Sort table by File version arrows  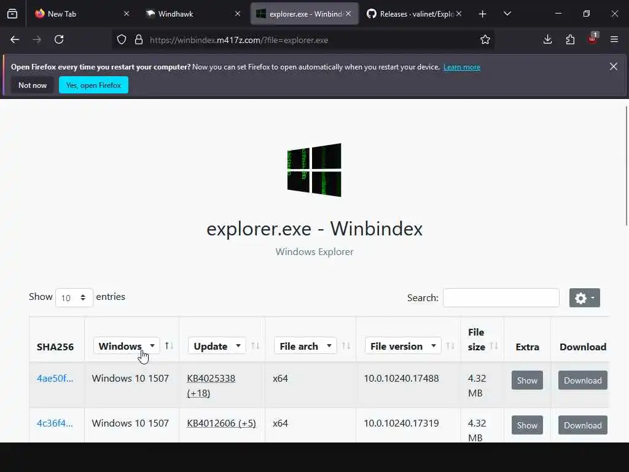[450, 346]
